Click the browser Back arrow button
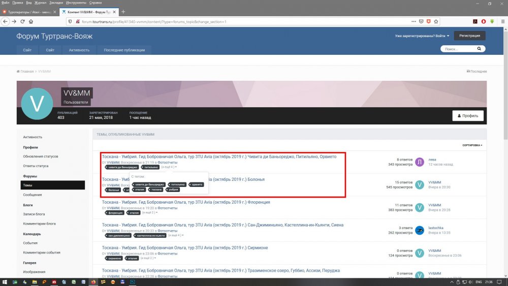 pos(6,21)
